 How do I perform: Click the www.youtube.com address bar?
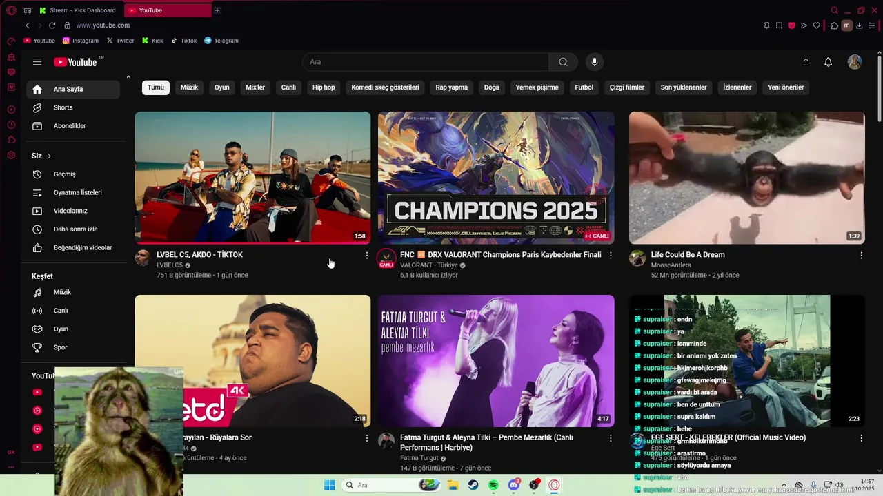[103, 25]
